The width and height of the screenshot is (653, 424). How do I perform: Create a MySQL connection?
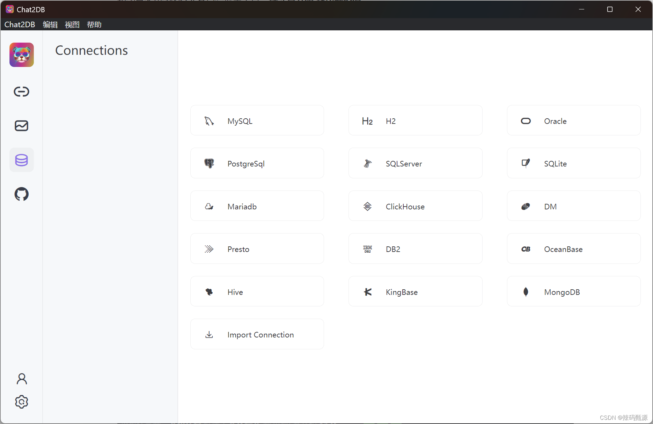pyautogui.click(x=257, y=120)
